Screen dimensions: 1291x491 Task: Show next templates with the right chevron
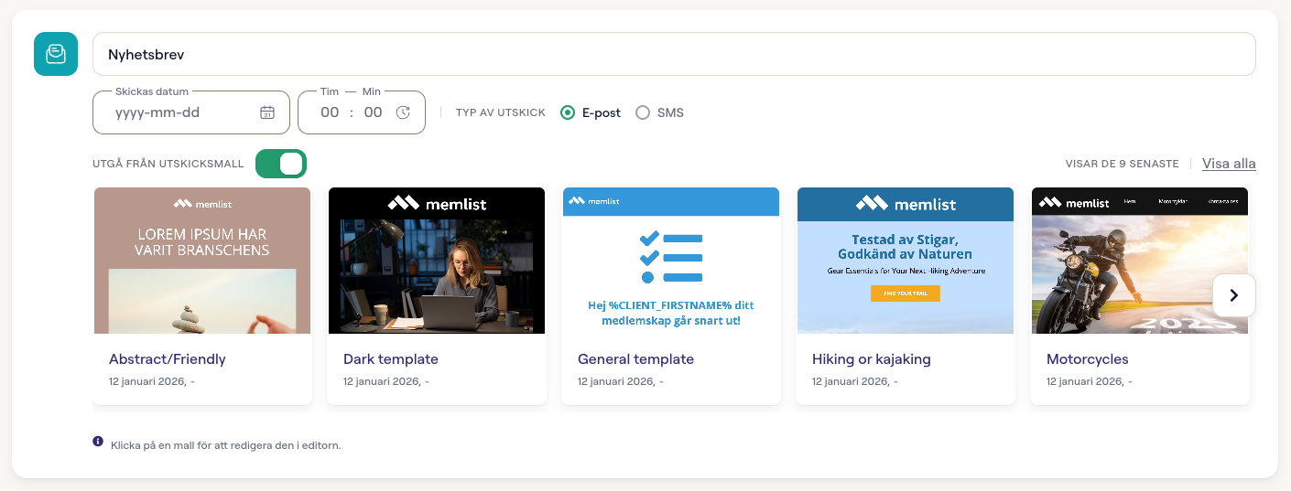1233,295
